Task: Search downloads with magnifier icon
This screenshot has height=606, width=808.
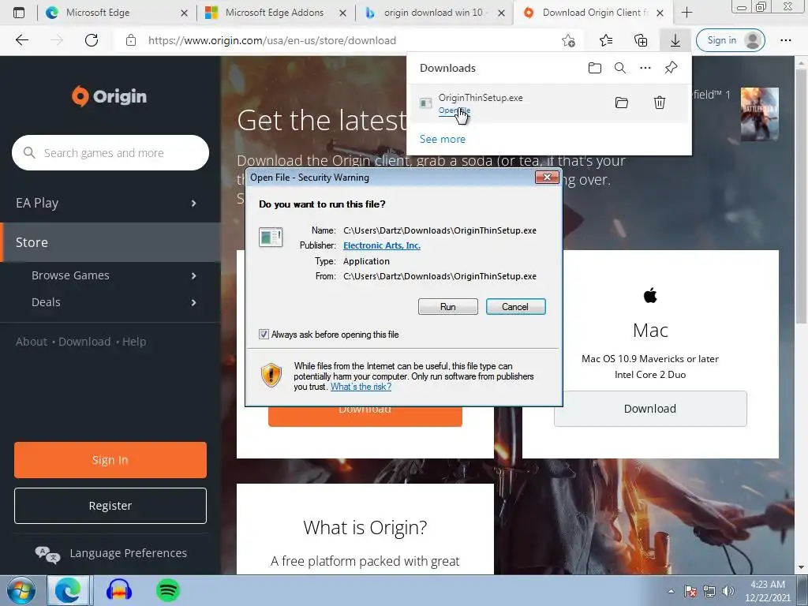Action: tap(620, 68)
